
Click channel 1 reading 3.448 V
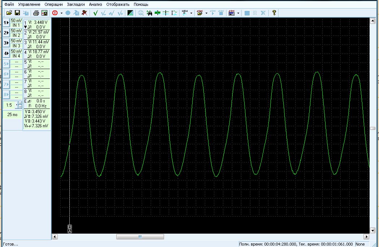tap(40, 22)
